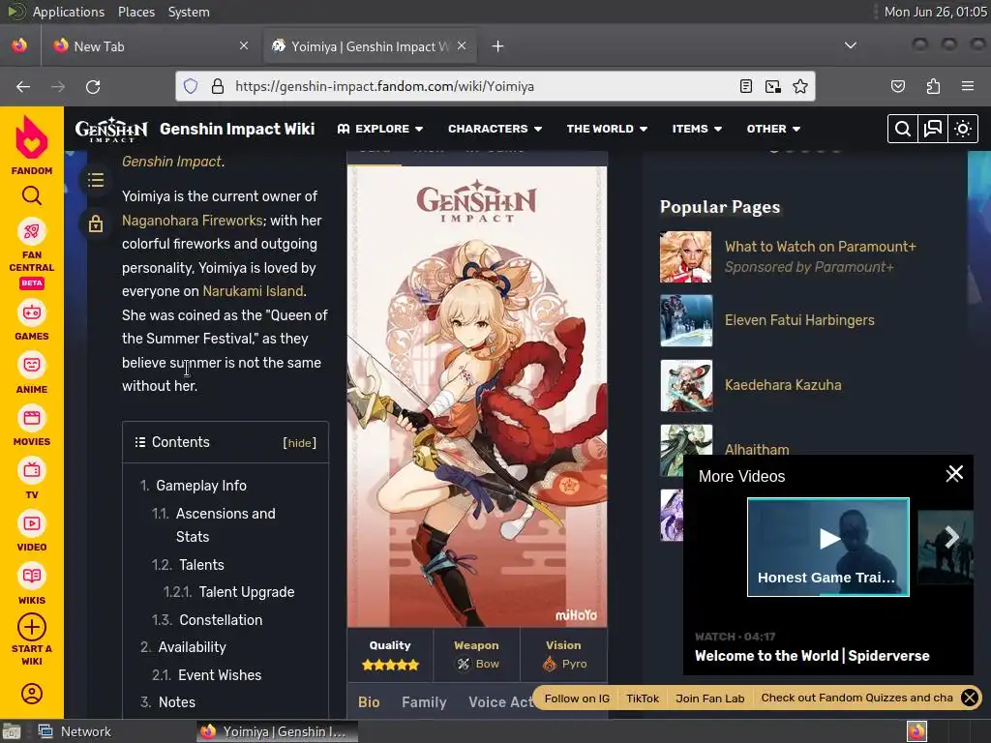Open the table of contents sticky icon
Image resolution: width=991 pixels, height=743 pixels.
coord(96,180)
